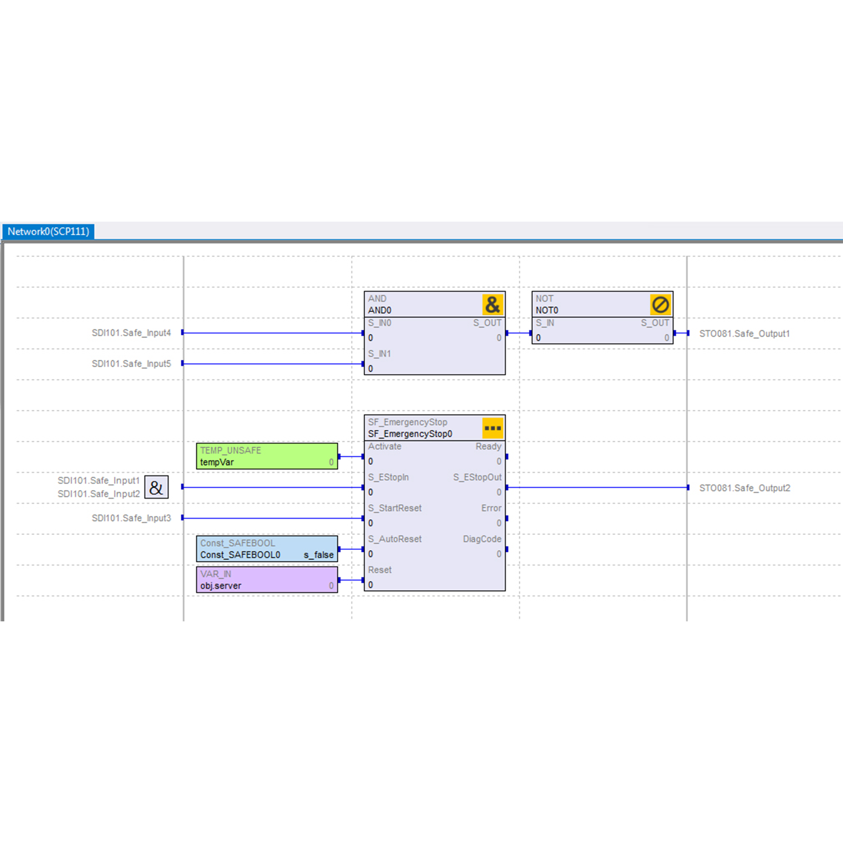Click the SF_EmergencyStop0 instance name
This screenshot has height=843, width=843.
(410, 434)
